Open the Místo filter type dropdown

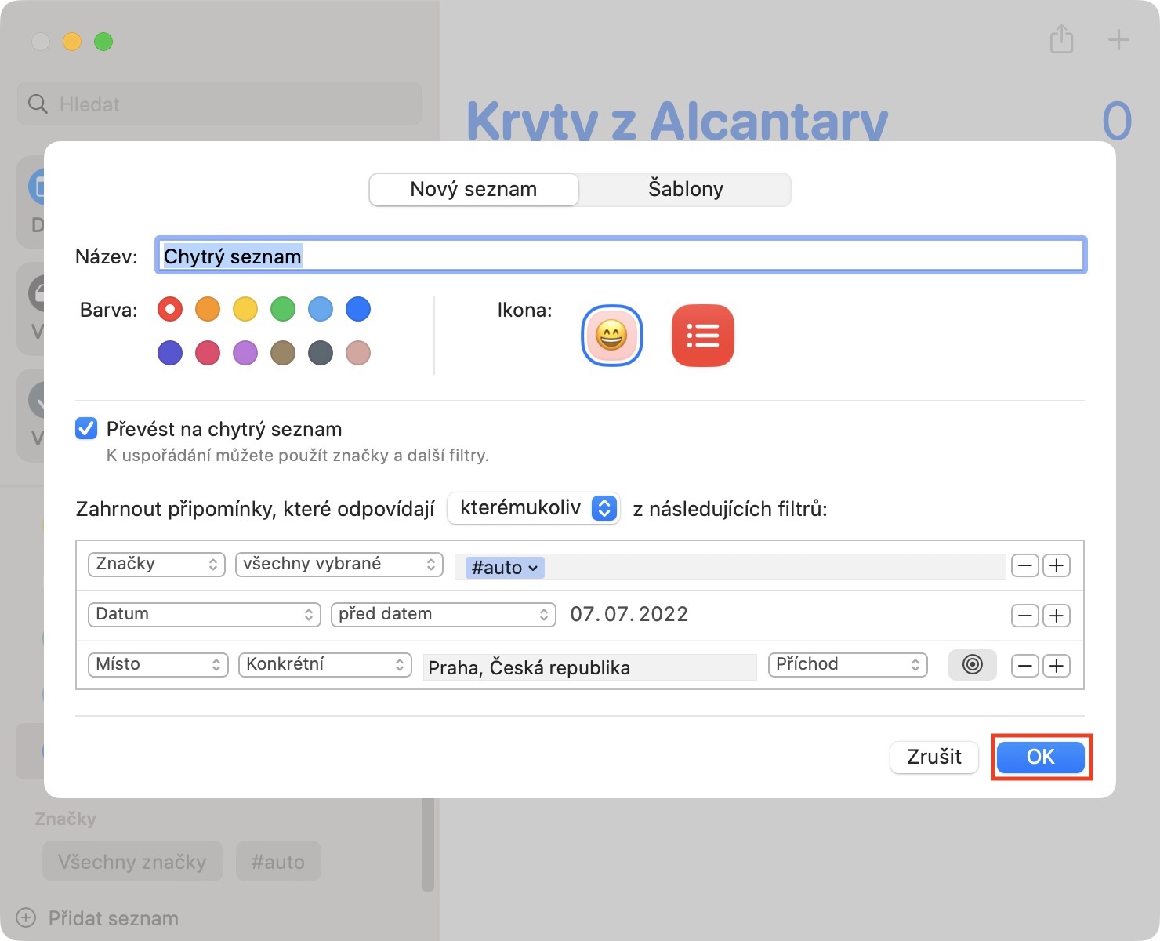[158, 664]
